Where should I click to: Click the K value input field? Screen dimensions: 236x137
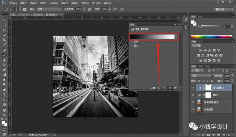pos(226,27)
